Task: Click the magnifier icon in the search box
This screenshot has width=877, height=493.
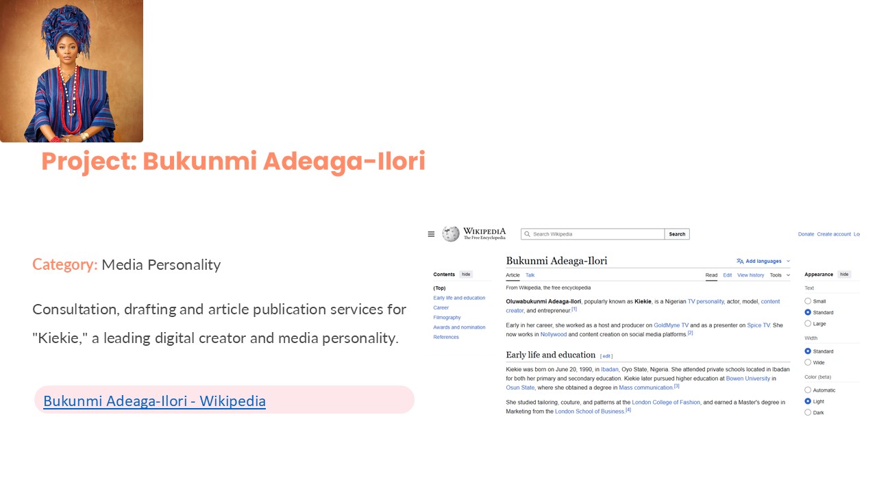Action: coord(527,234)
